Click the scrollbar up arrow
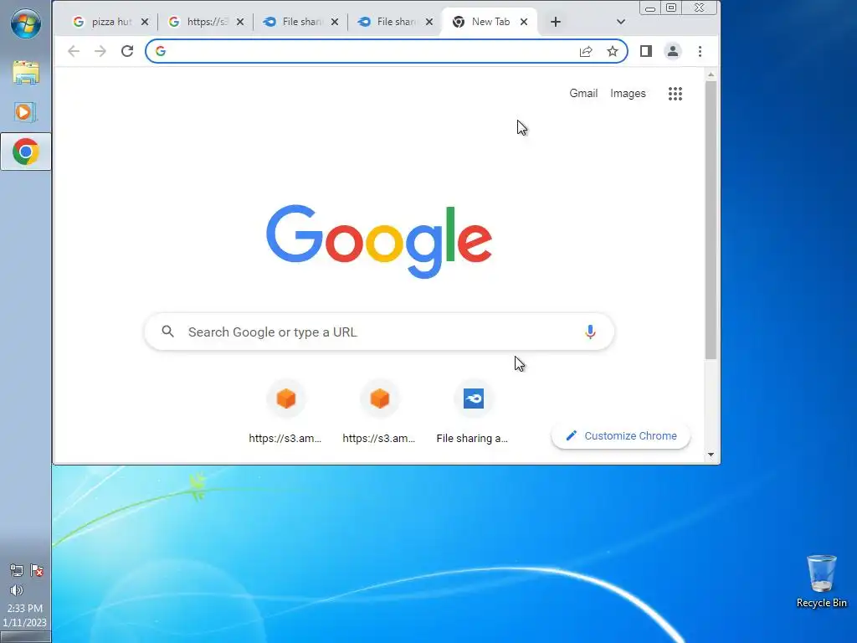Viewport: 857px width, 643px height. click(x=711, y=75)
